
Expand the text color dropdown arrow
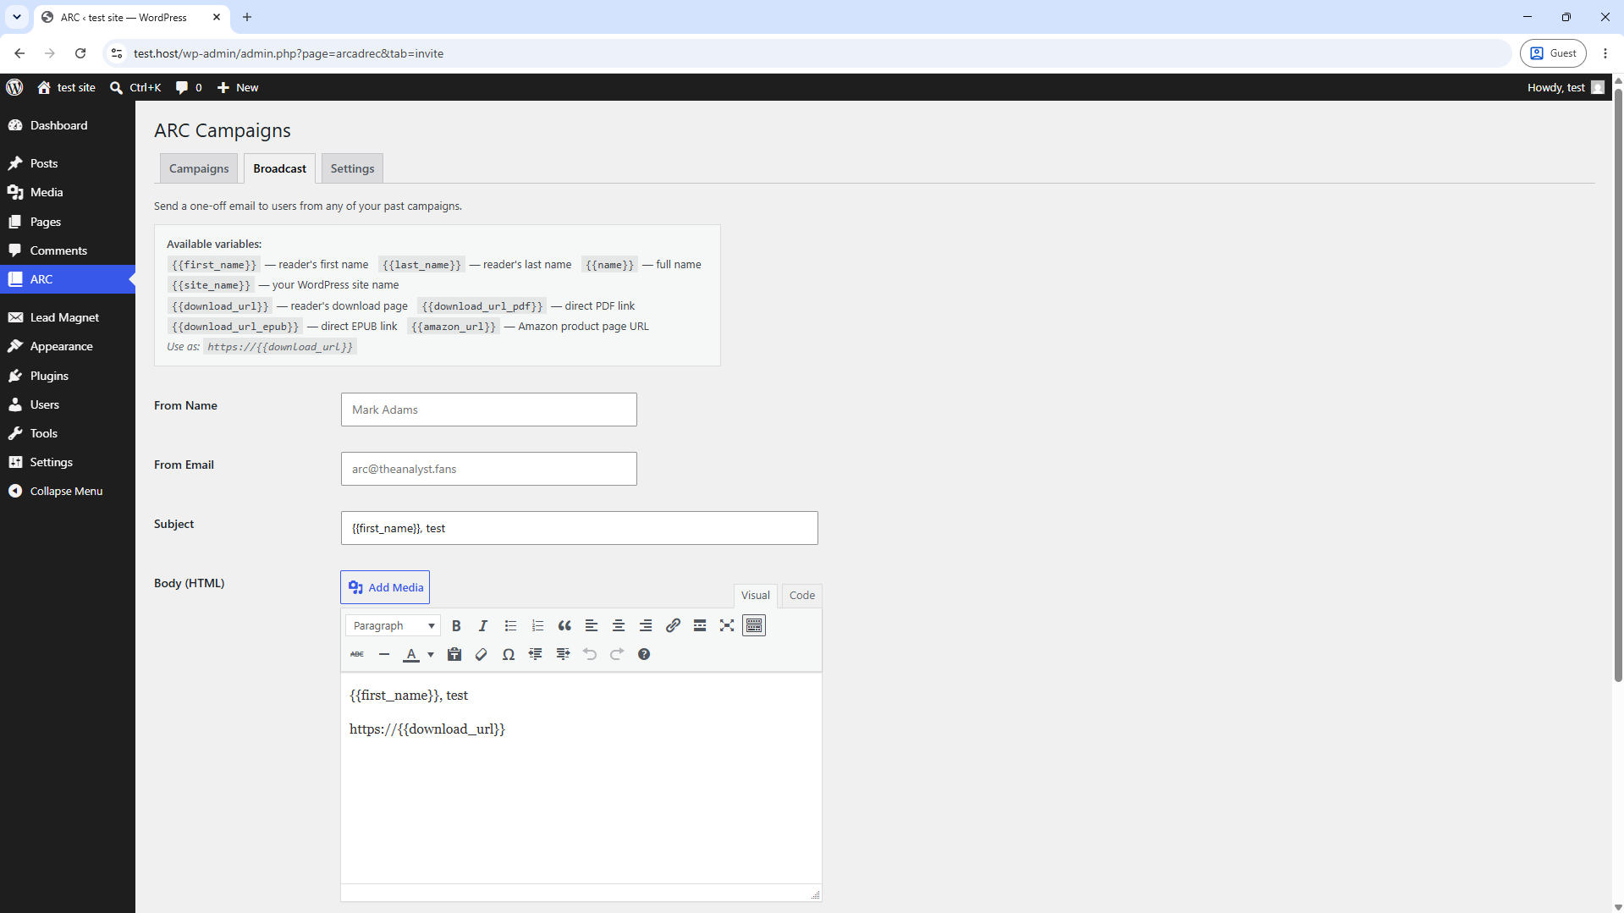[431, 654]
